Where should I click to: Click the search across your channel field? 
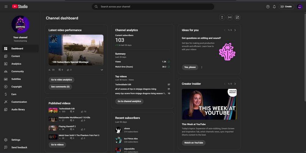[153, 7]
